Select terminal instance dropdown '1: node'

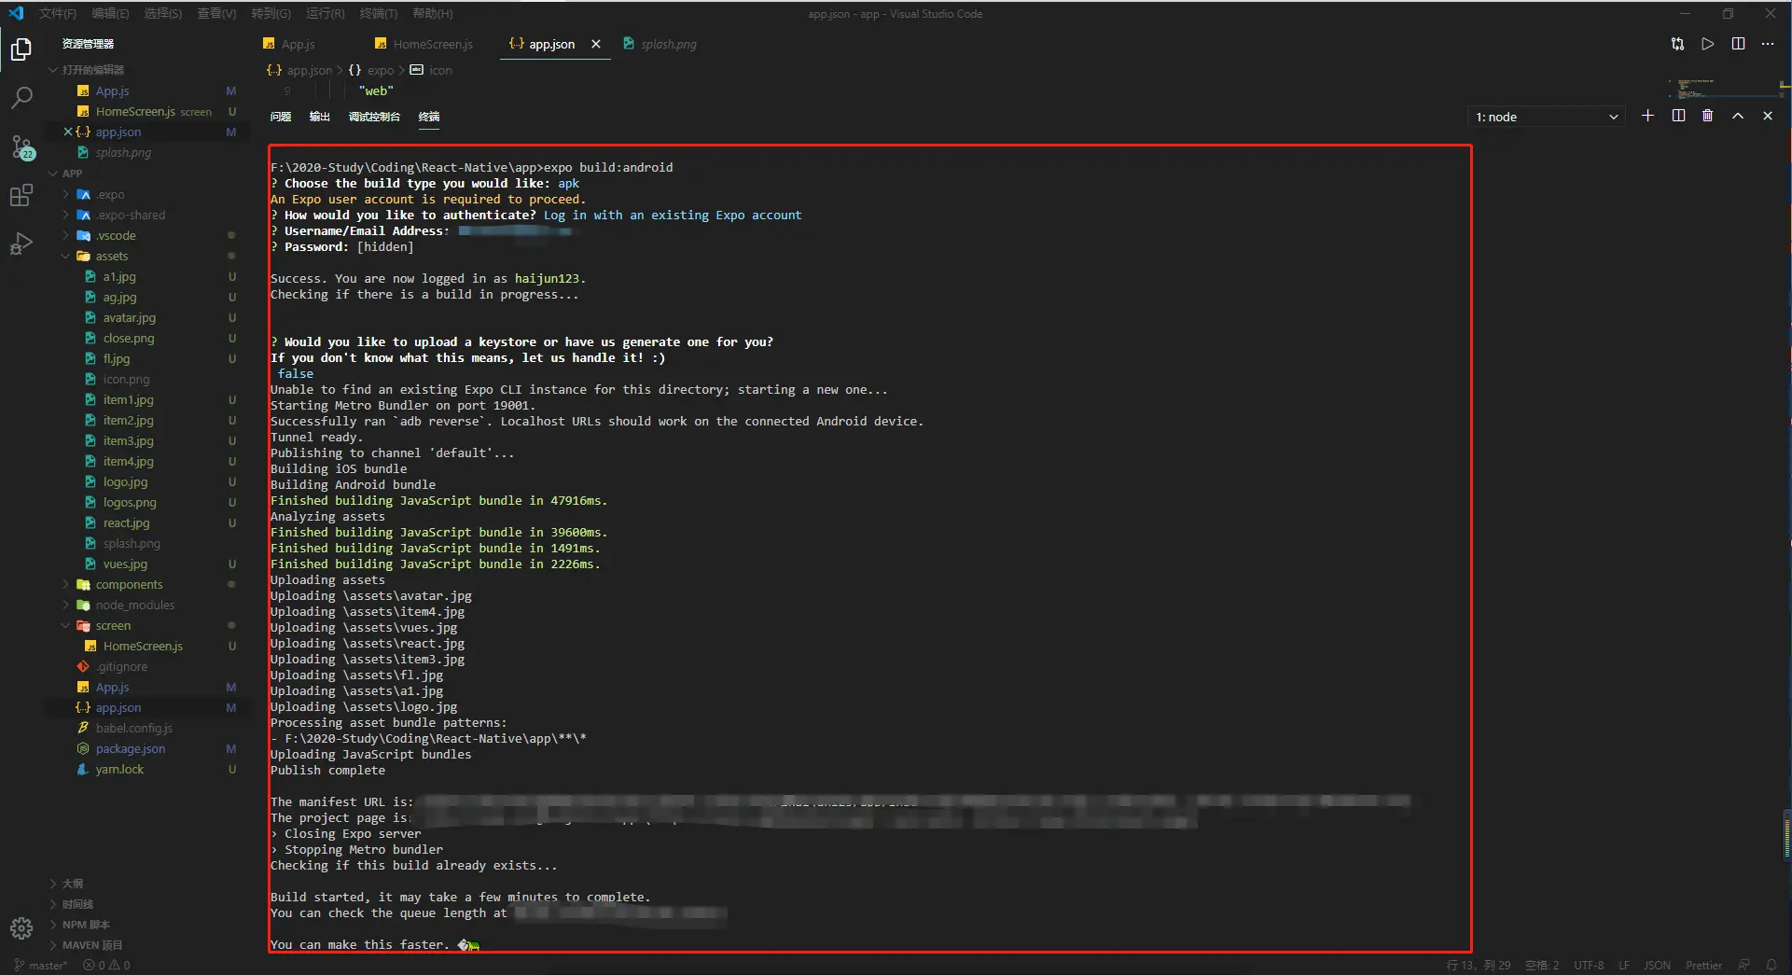1546,117
